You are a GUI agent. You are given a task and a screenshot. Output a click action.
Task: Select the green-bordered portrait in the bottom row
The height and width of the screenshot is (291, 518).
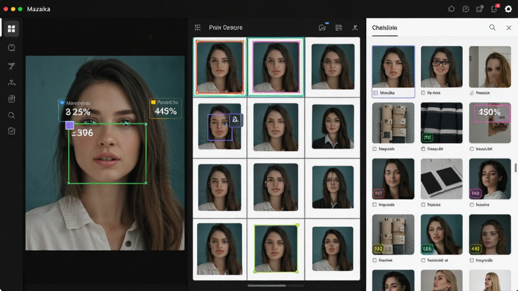point(276,249)
